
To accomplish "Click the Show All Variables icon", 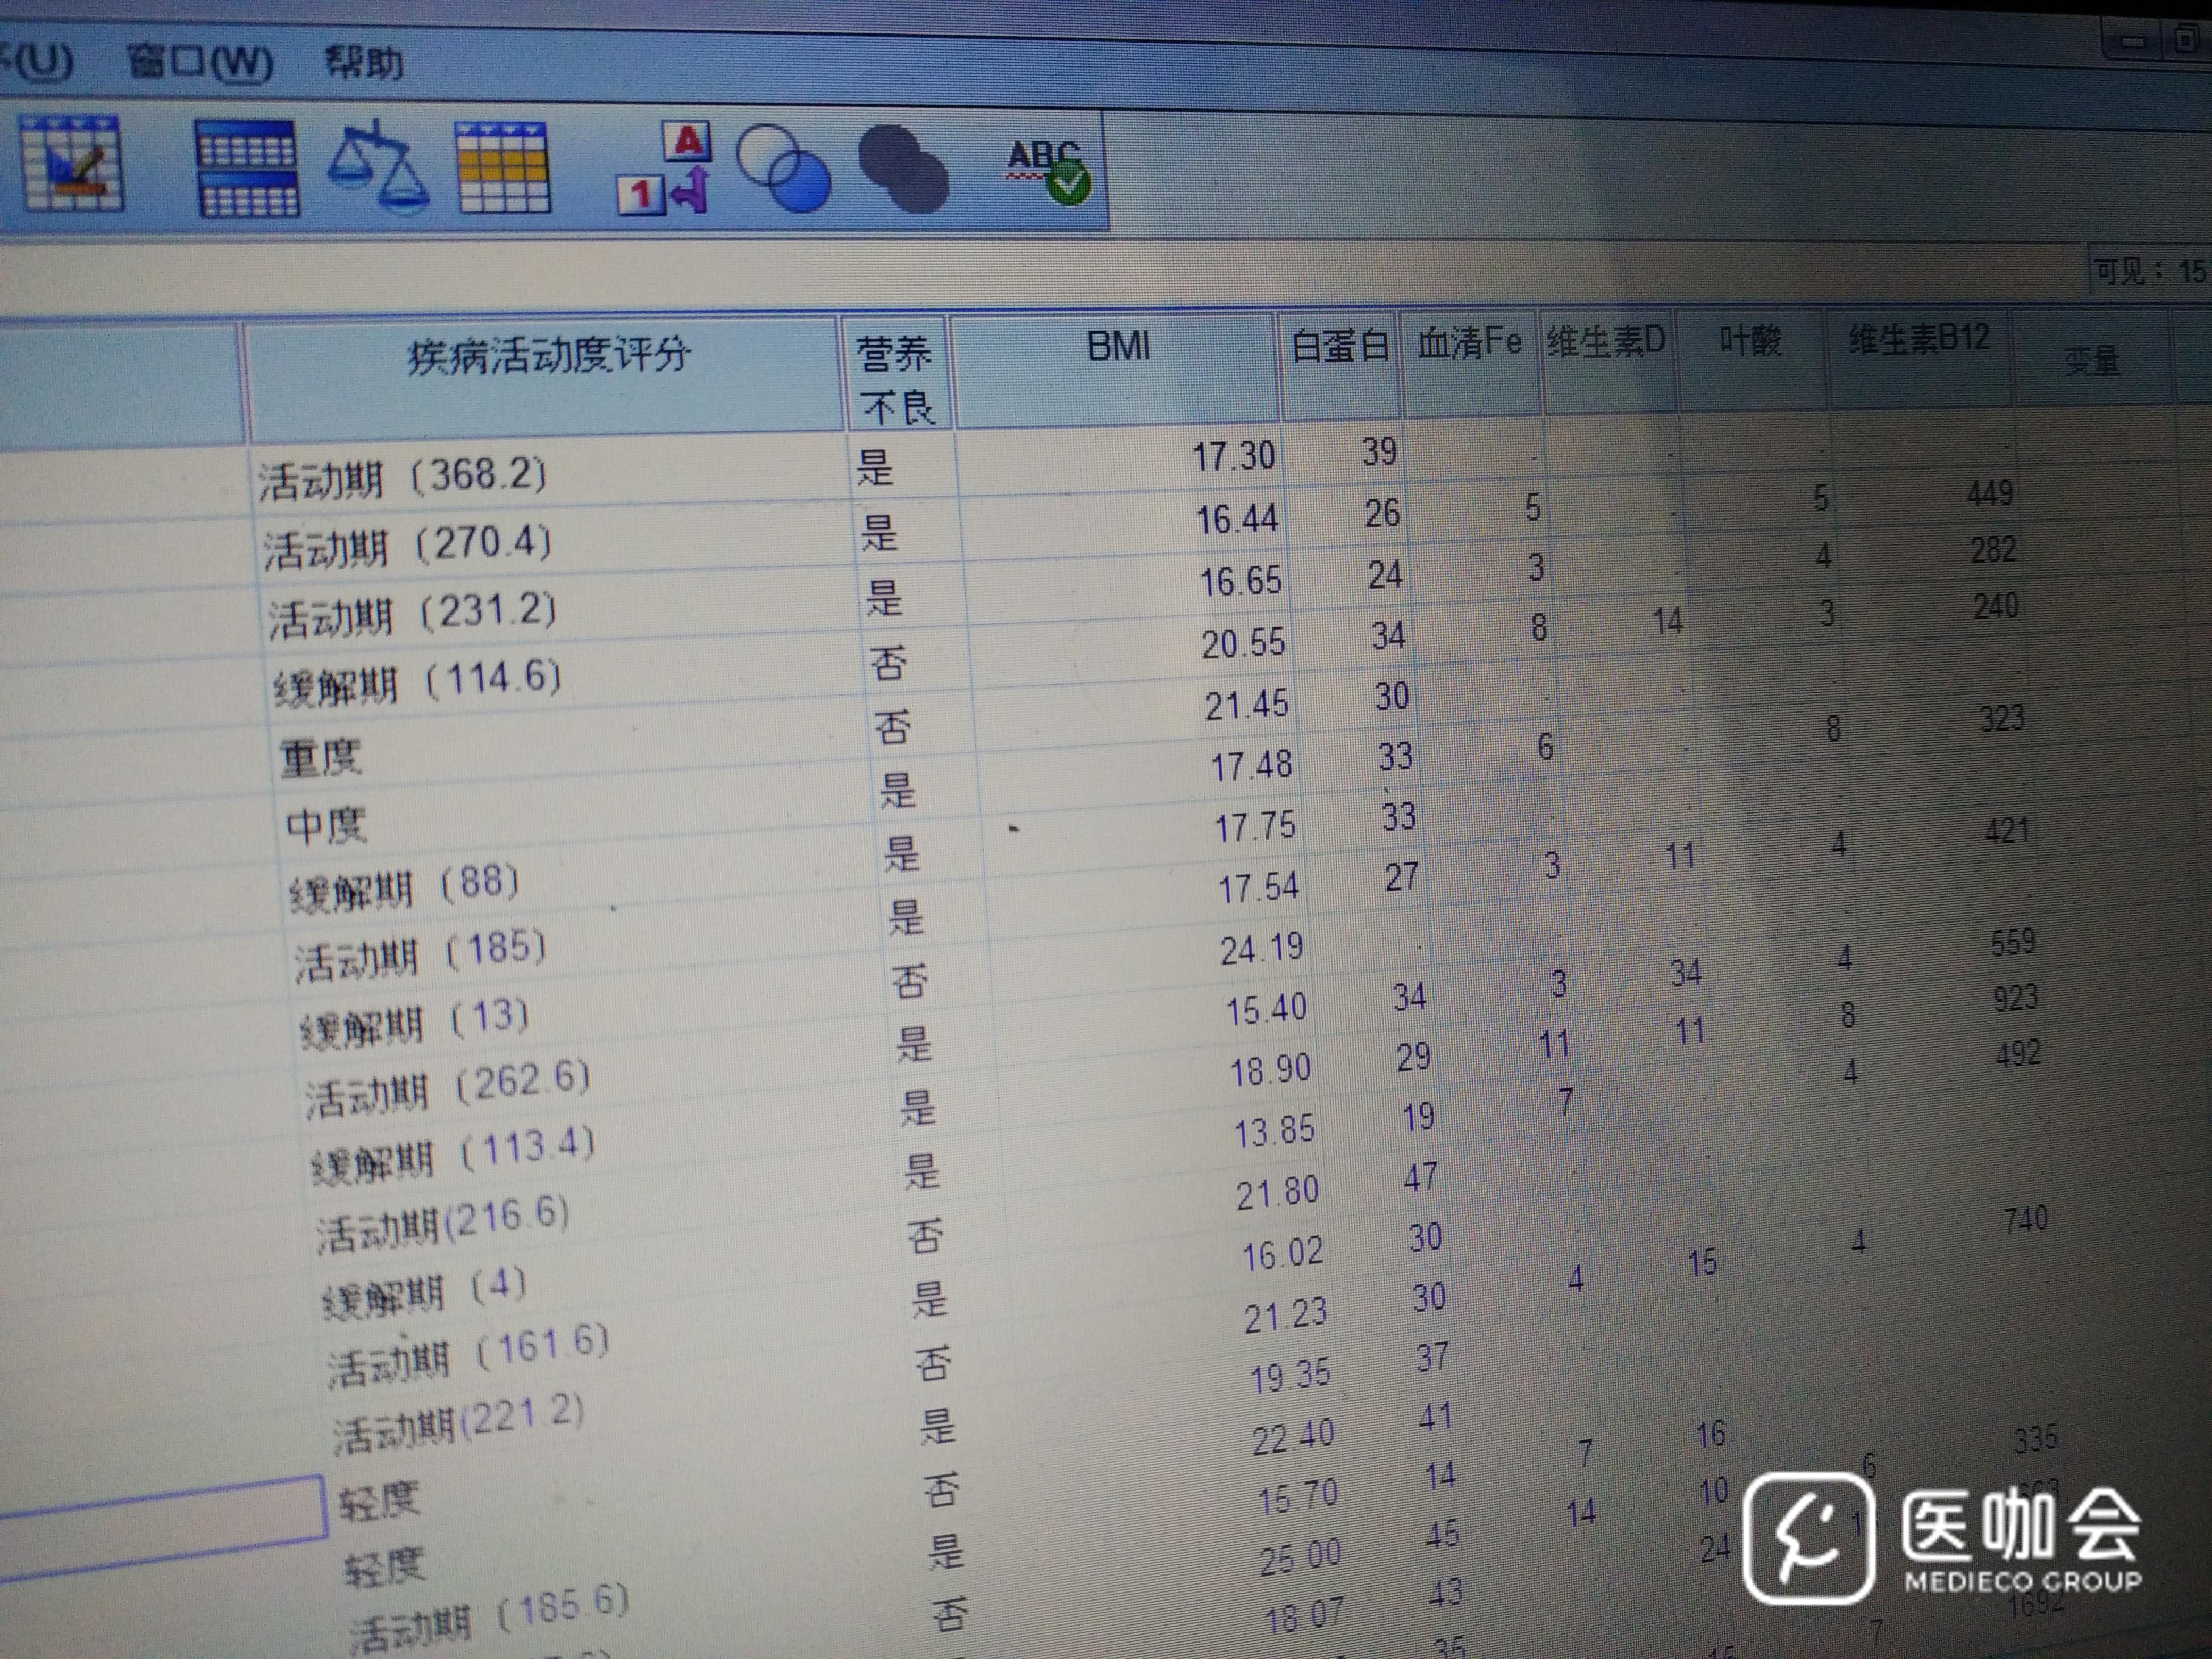I will pos(903,168).
